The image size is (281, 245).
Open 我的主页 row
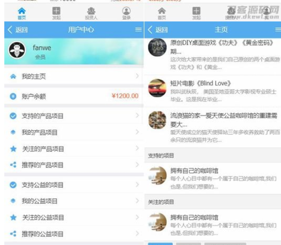coord(74,76)
